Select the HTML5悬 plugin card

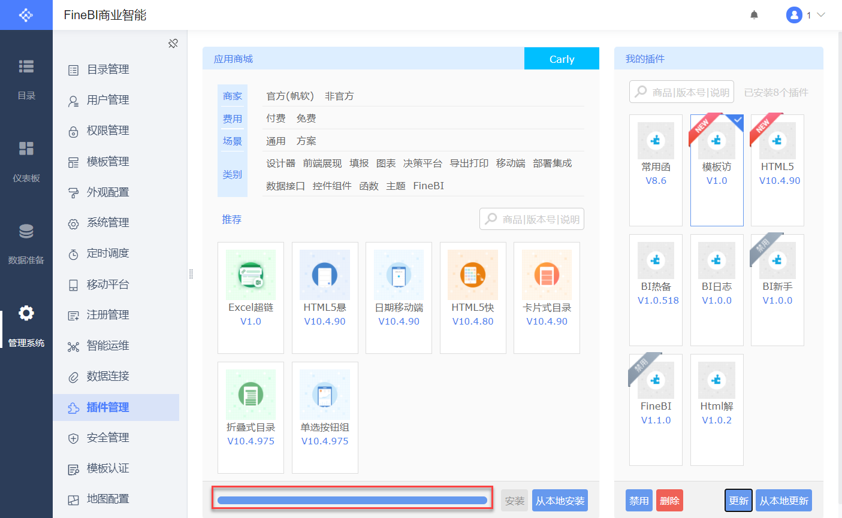coord(325,298)
